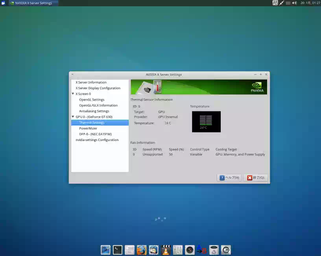
Task: Close the NVIDIA X Server Settings window
Action: (266, 74)
